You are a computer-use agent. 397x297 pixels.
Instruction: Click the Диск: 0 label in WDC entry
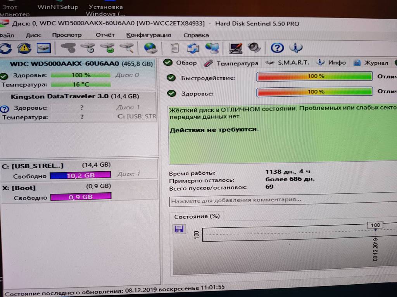pyautogui.click(x=127, y=75)
